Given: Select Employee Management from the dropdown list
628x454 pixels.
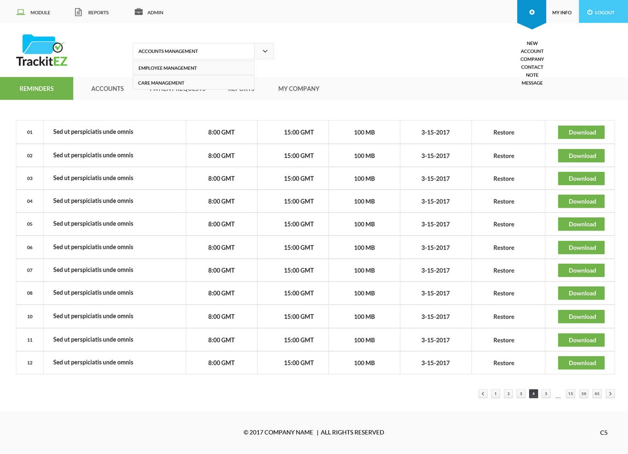Looking at the screenshot, I should [194, 68].
